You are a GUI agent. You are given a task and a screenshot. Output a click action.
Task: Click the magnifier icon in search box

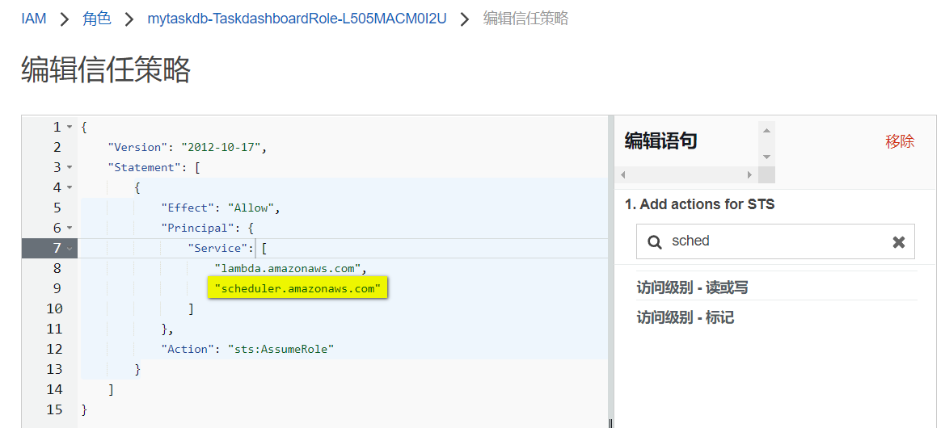coord(655,241)
